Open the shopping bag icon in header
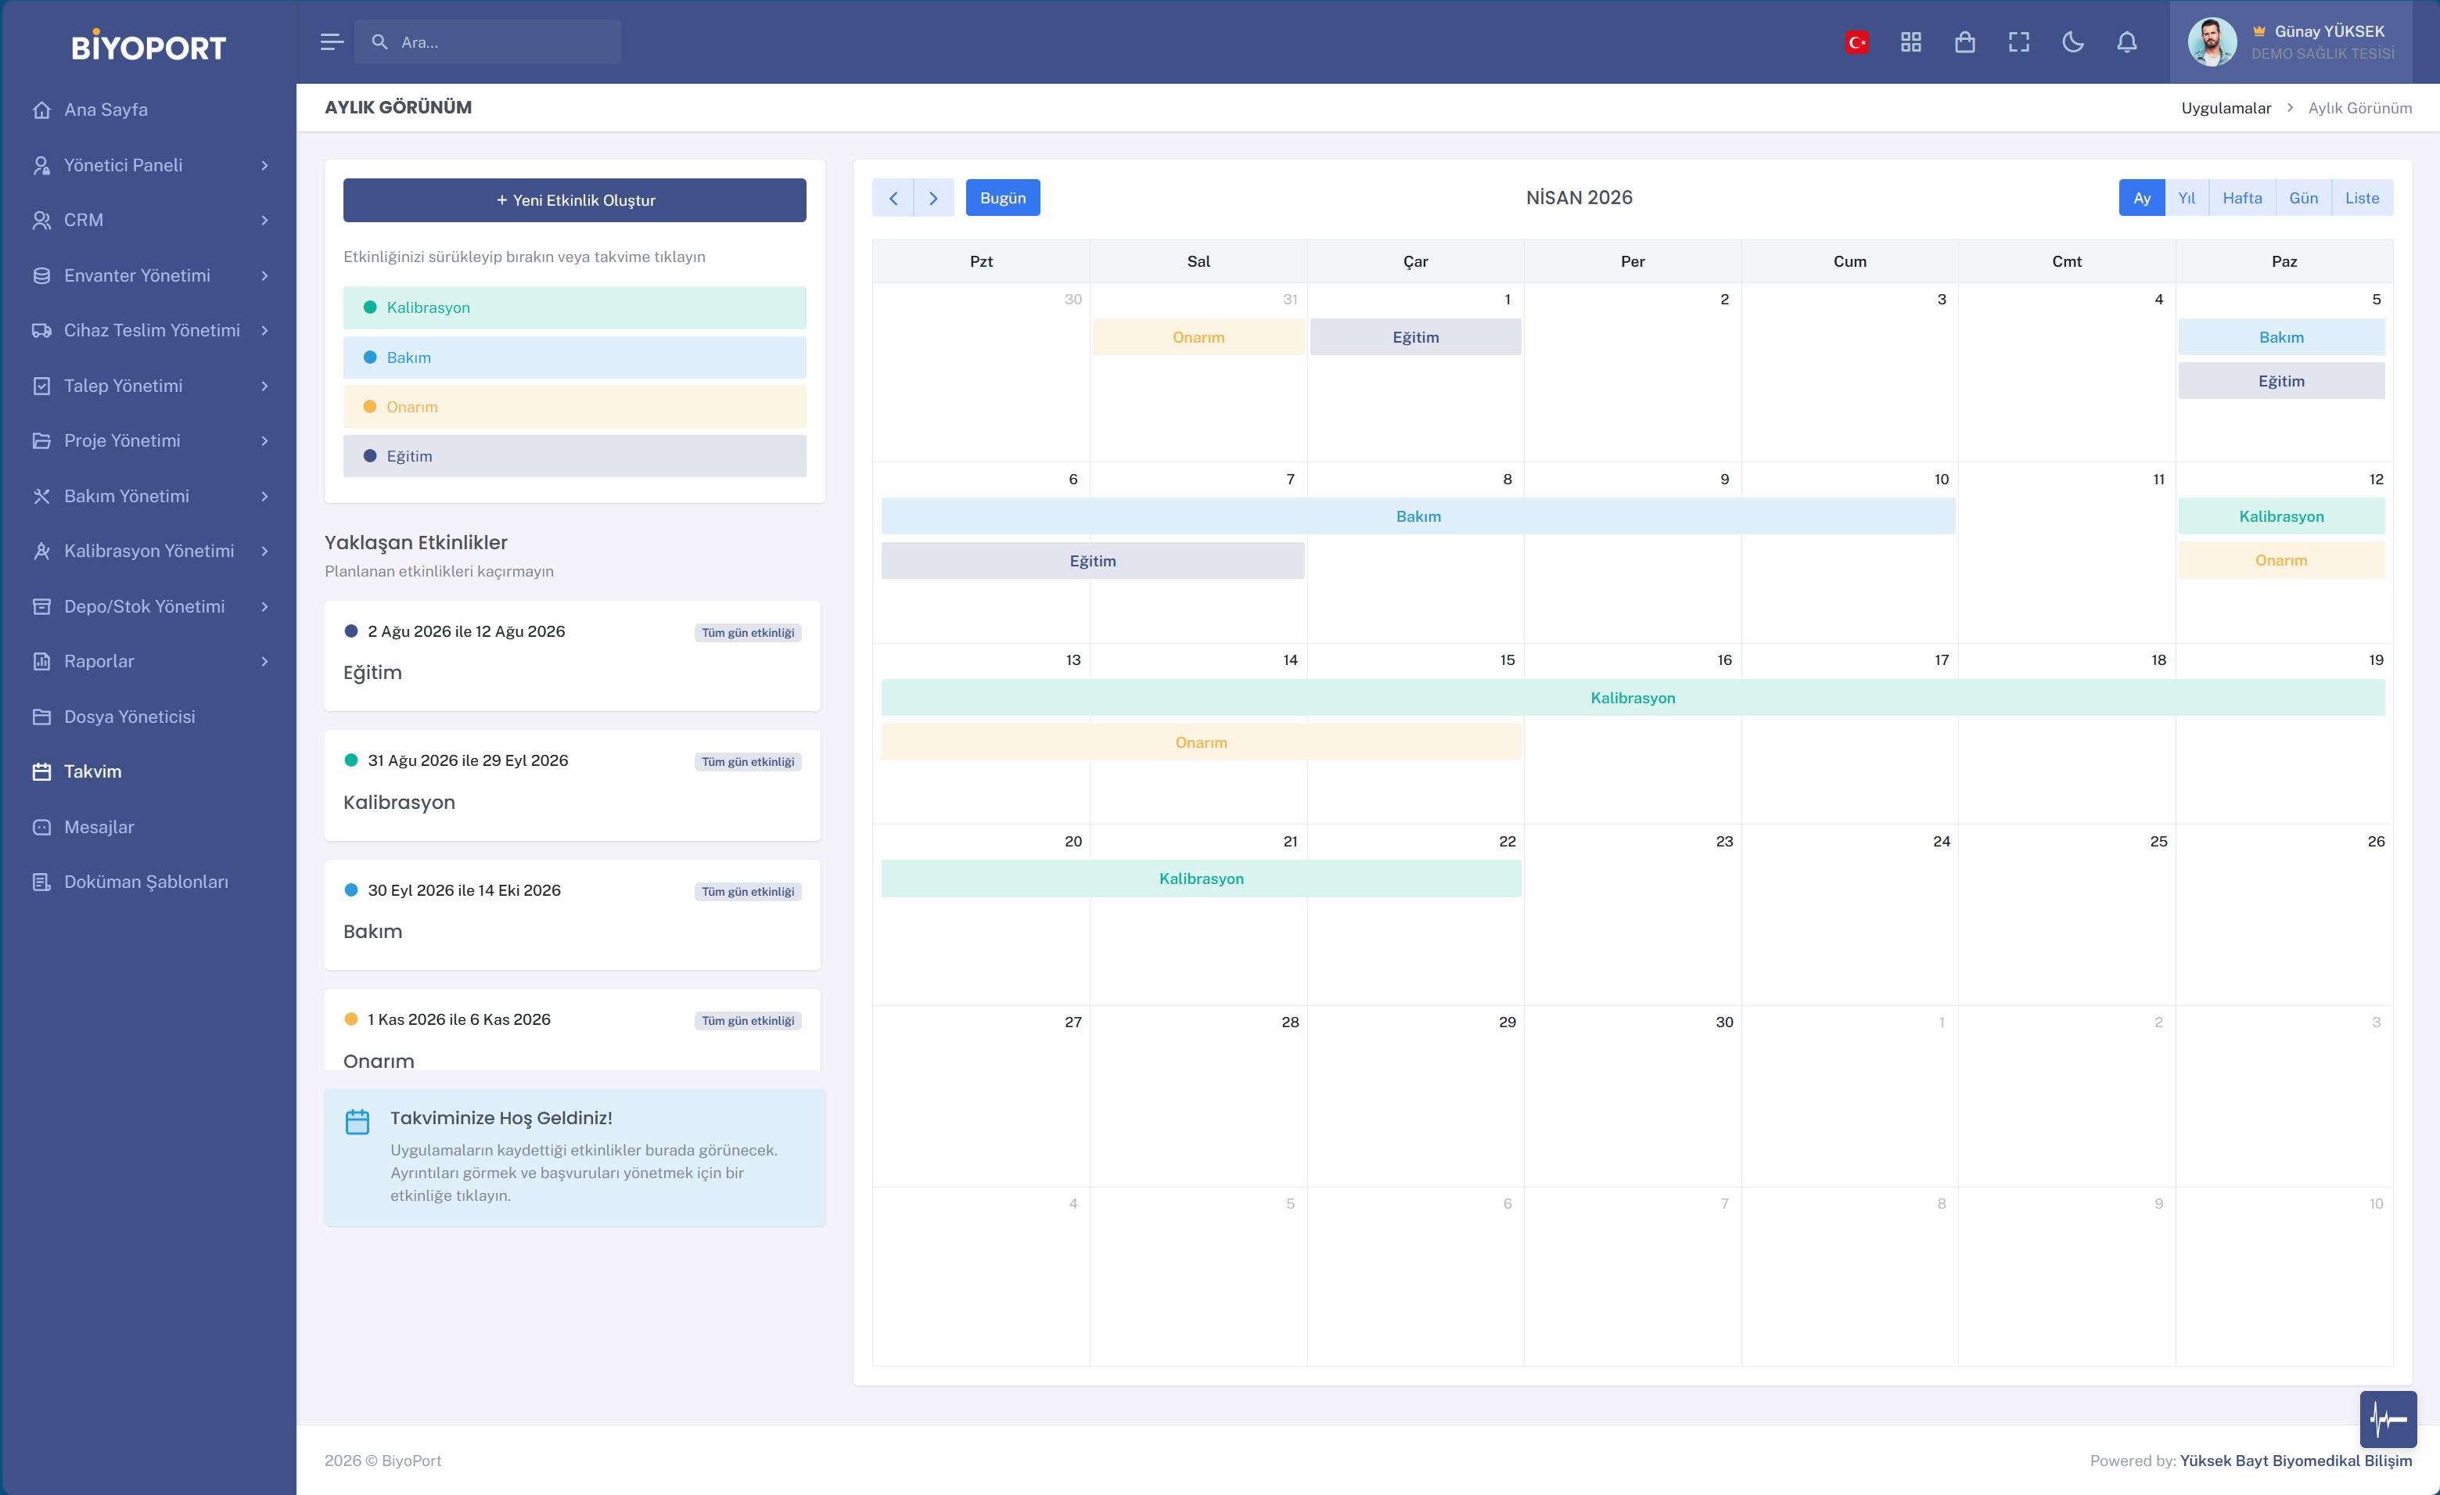The width and height of the screenshot is (2440, 1495). [x=1964, y=41]
